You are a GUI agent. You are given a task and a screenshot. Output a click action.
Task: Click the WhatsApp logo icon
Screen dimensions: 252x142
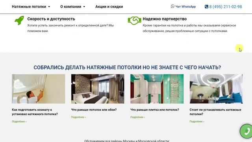point(172,6)
